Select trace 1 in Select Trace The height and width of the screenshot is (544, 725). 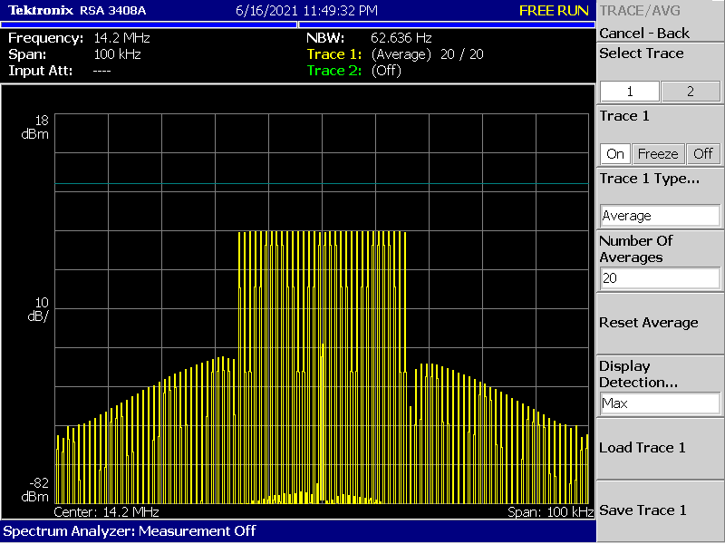click(x=630, y=92)
